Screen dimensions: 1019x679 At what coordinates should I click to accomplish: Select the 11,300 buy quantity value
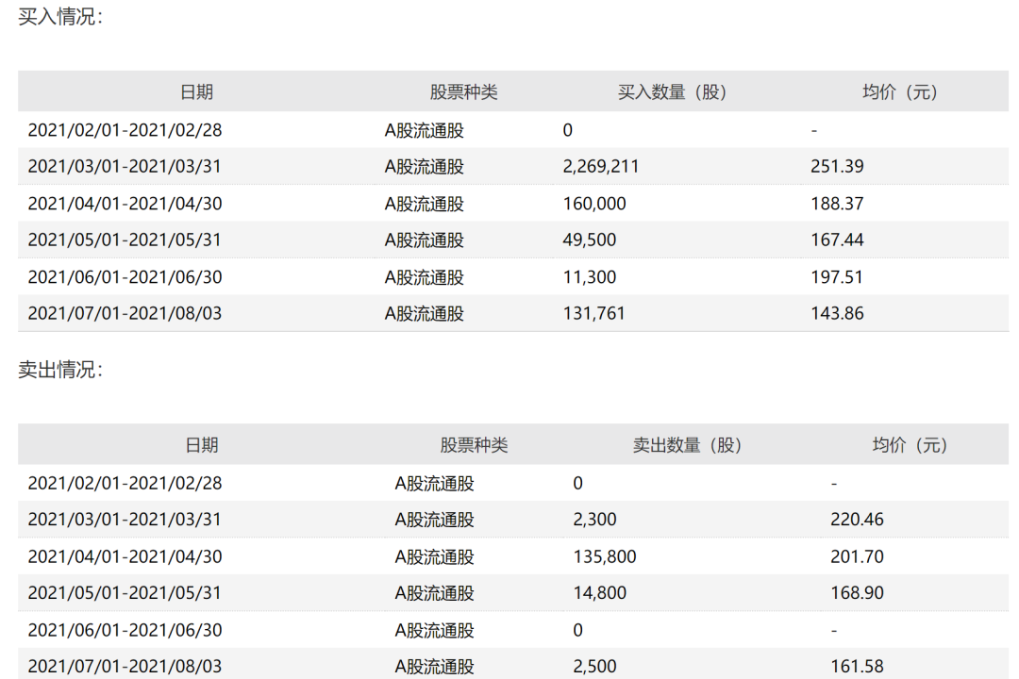(590, 277)
